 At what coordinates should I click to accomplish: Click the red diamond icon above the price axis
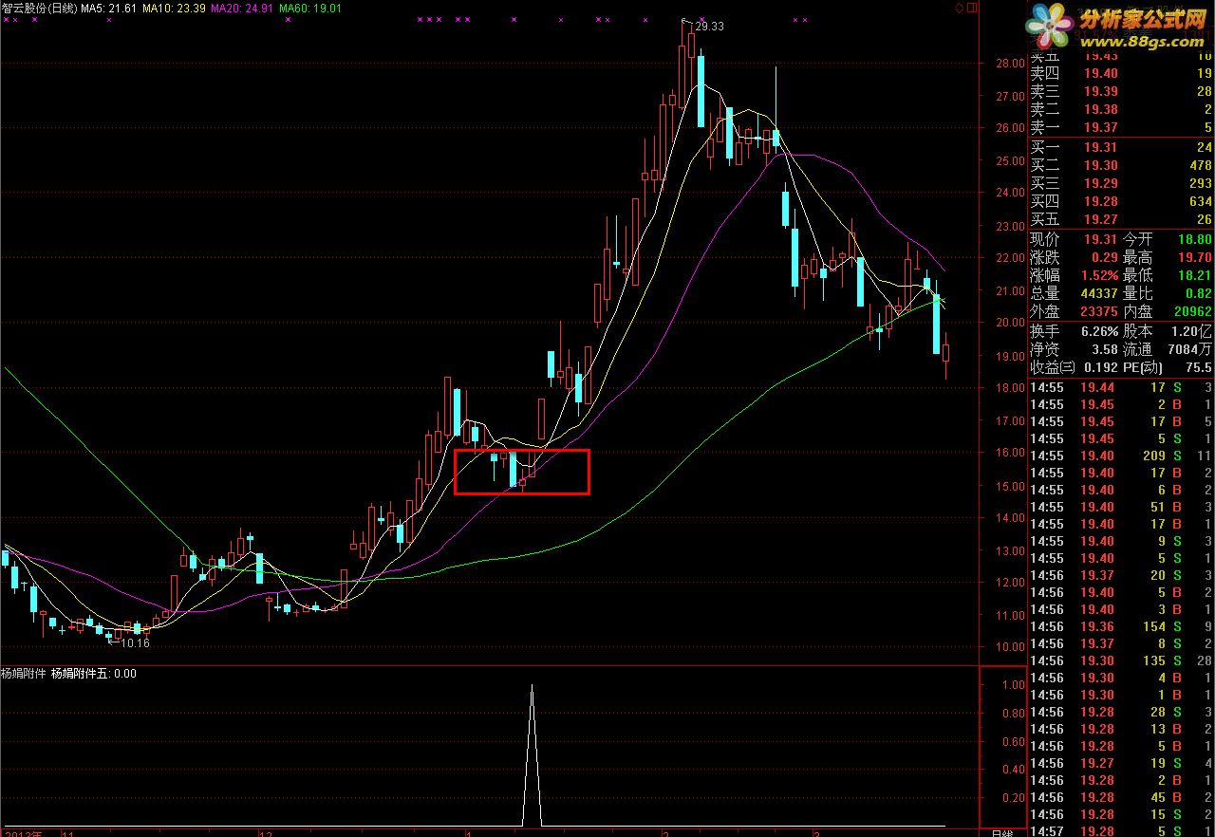point(959,8)
